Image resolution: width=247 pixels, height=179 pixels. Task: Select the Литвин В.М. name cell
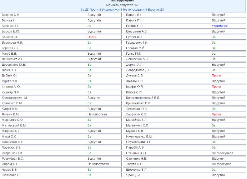click(x=11, y=114)
